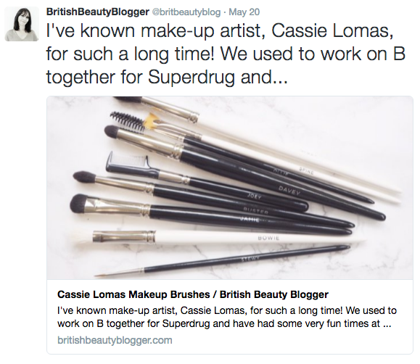Visit the britishbeautyblogger.com domain link
Viewport: 420px width, 364px height.
pyautogui.click(x=115, y=340)
